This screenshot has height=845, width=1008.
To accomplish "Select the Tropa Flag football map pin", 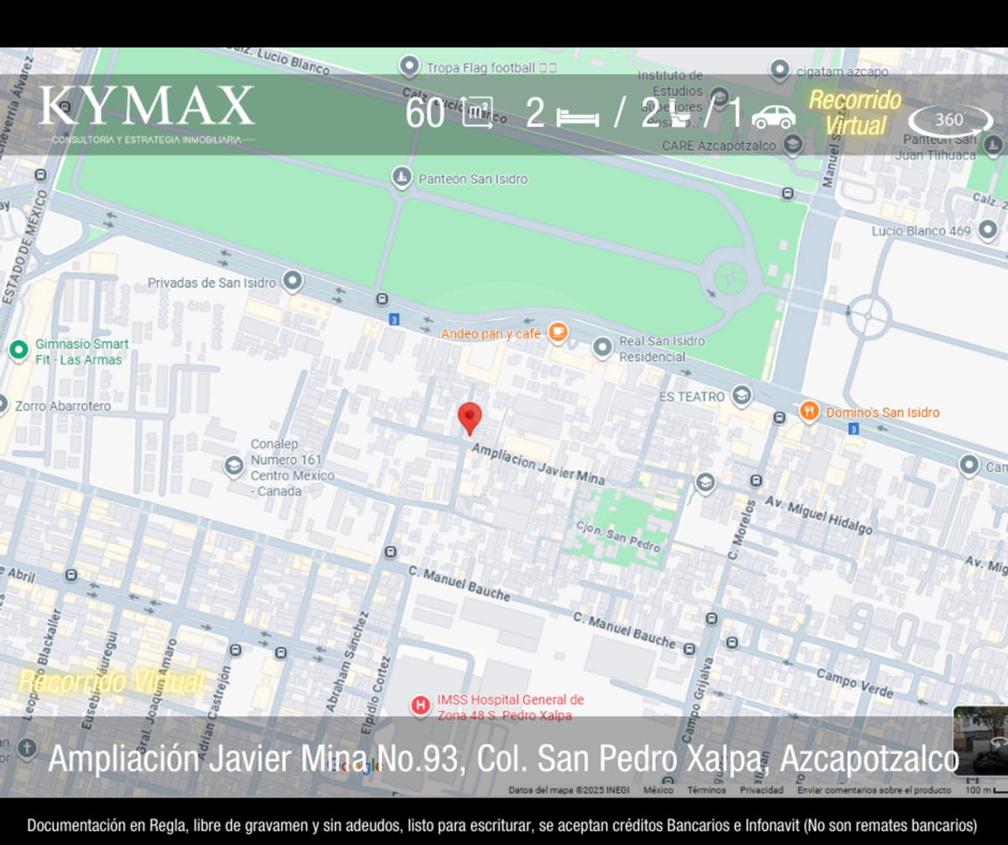I will coord(409,66).
